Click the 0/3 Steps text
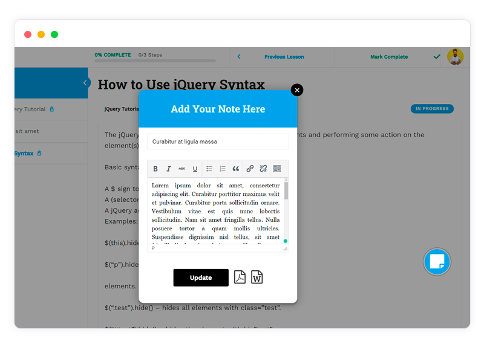Screen dimensions: 484x347 (x=150, y=55)
